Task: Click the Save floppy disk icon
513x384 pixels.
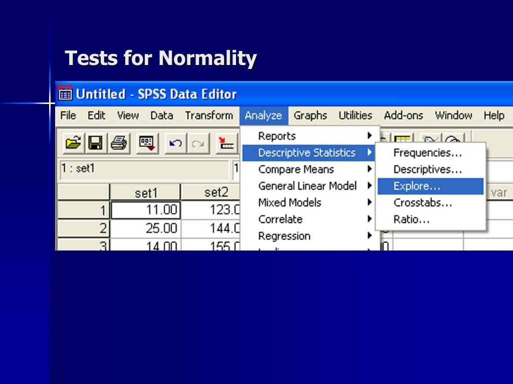Action: [x=96, y=143]
